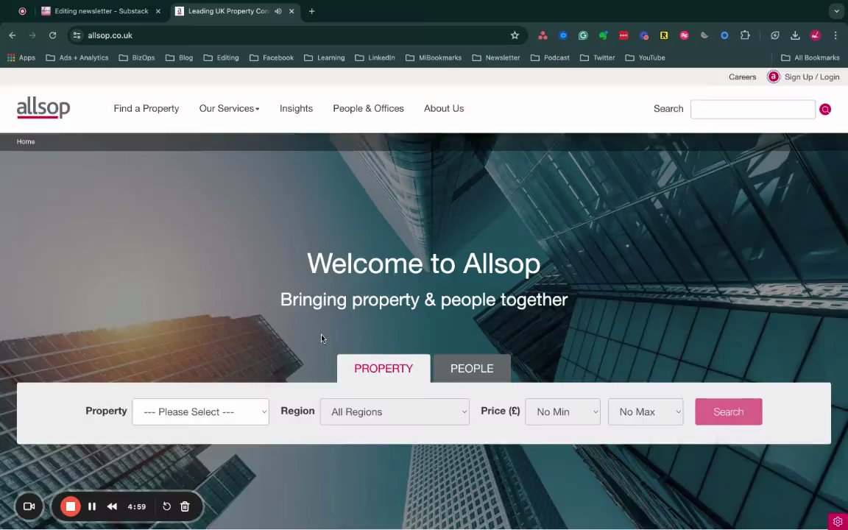This screenshot has width=848, height=530.
Task: Open the No Min price dropdown
Action: [x=562, y=411]
